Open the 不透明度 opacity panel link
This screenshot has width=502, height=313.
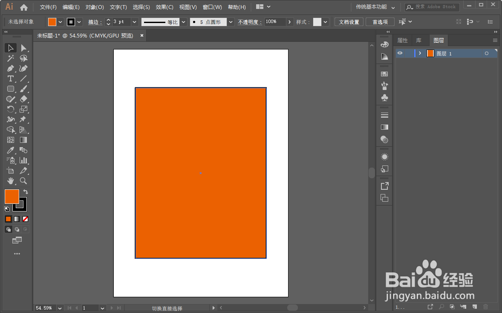coord(250,22)
